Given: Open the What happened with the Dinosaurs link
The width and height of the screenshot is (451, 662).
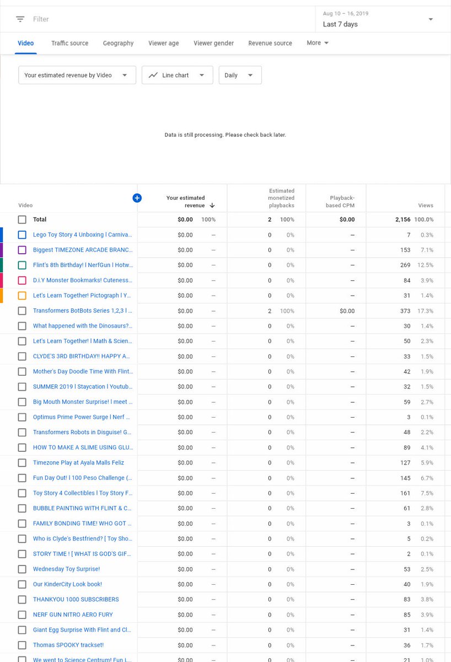Looking at the screenshot, I should click(x=83, y=326).
